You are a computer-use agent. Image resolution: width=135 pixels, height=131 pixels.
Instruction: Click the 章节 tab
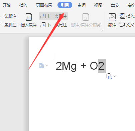pyautogui.click(x=115, y=5)
